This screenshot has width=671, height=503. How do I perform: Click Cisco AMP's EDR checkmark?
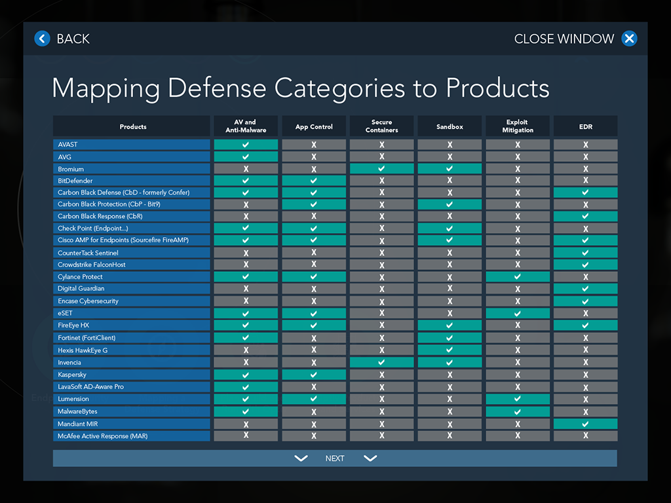click(585, 240)
